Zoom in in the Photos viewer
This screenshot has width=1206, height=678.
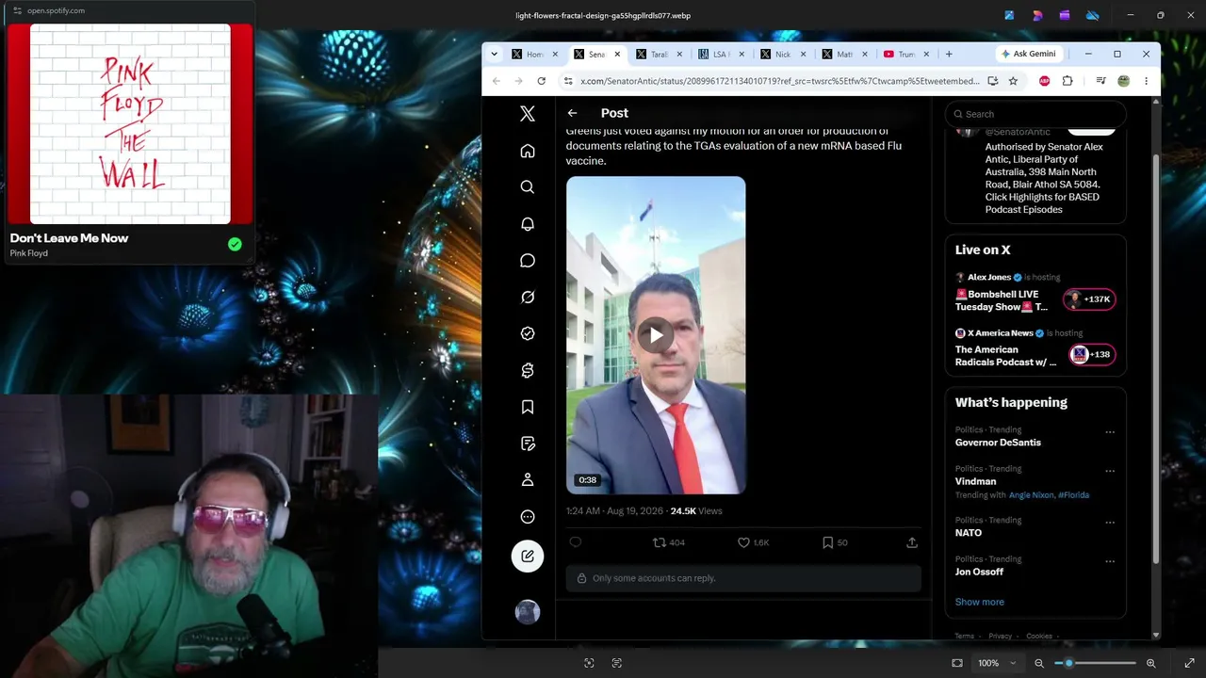pos(1150,663)
